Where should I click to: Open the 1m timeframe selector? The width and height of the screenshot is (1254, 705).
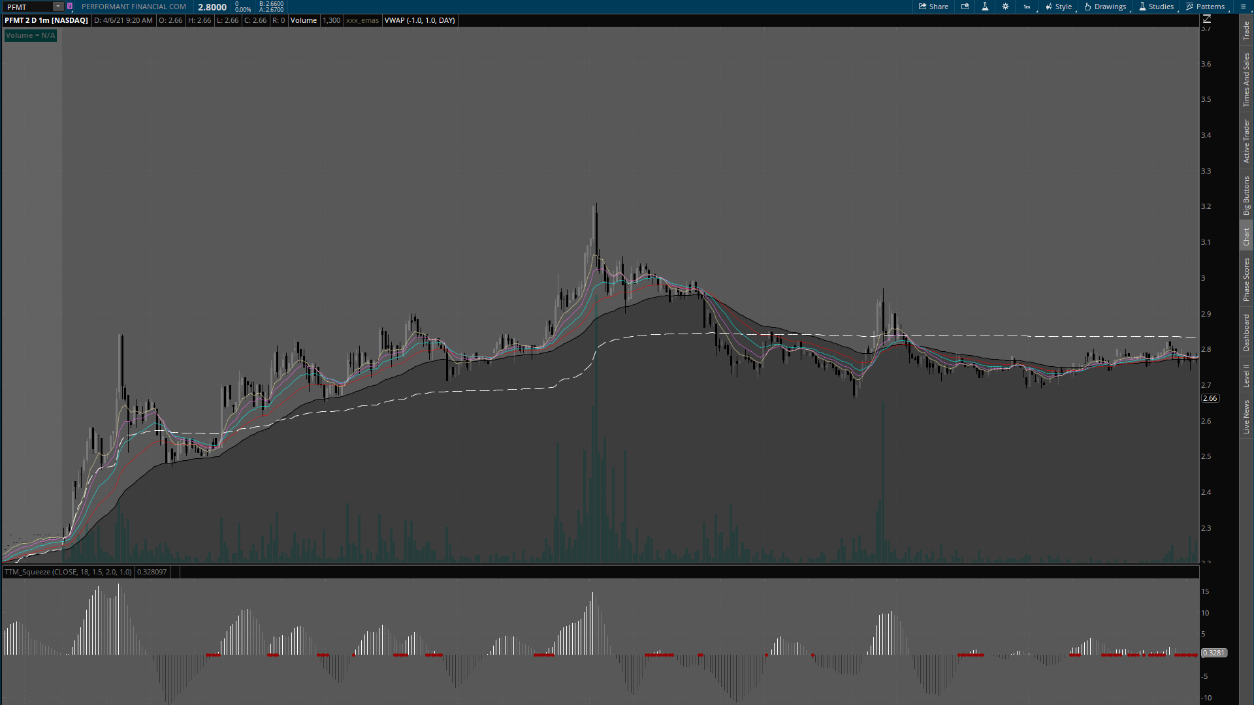click(x=1027, y=7)
